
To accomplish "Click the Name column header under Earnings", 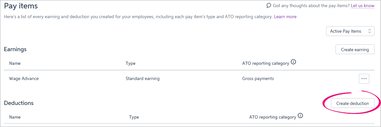I will click(x=15, y=63).
